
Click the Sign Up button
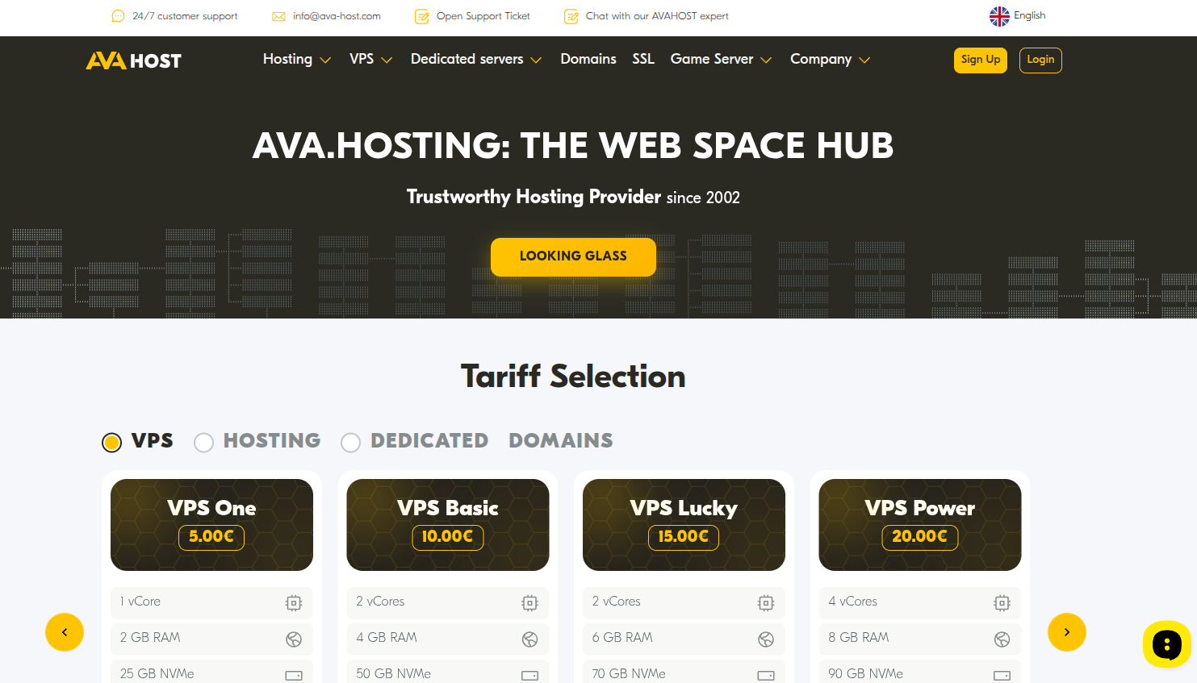(x=980, y=60)
